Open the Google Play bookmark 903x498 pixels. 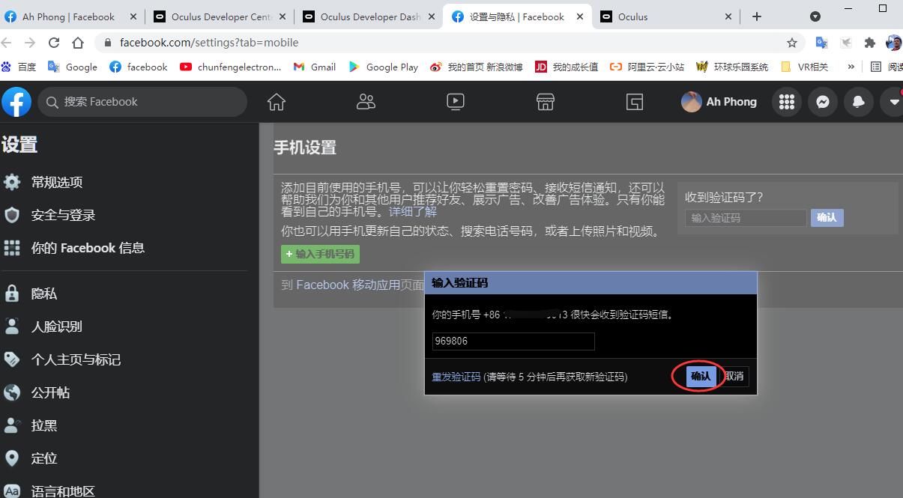pos(384,67)
